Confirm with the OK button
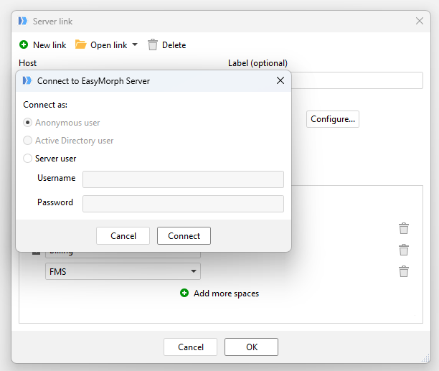This screenshot has height=371, width=439. coord(251,347)
